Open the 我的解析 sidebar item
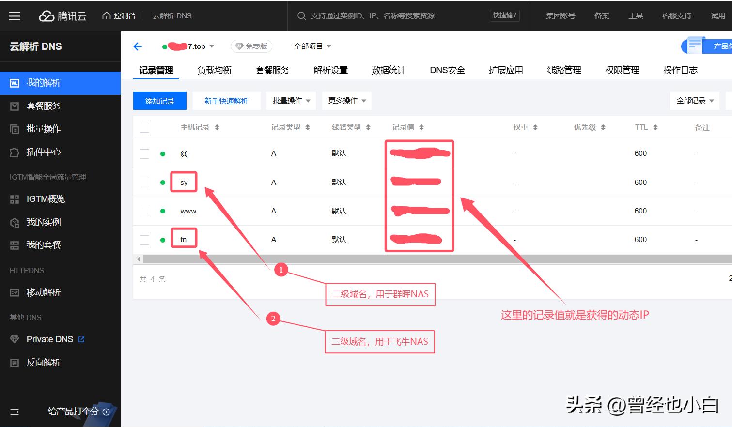 point(43,82)
